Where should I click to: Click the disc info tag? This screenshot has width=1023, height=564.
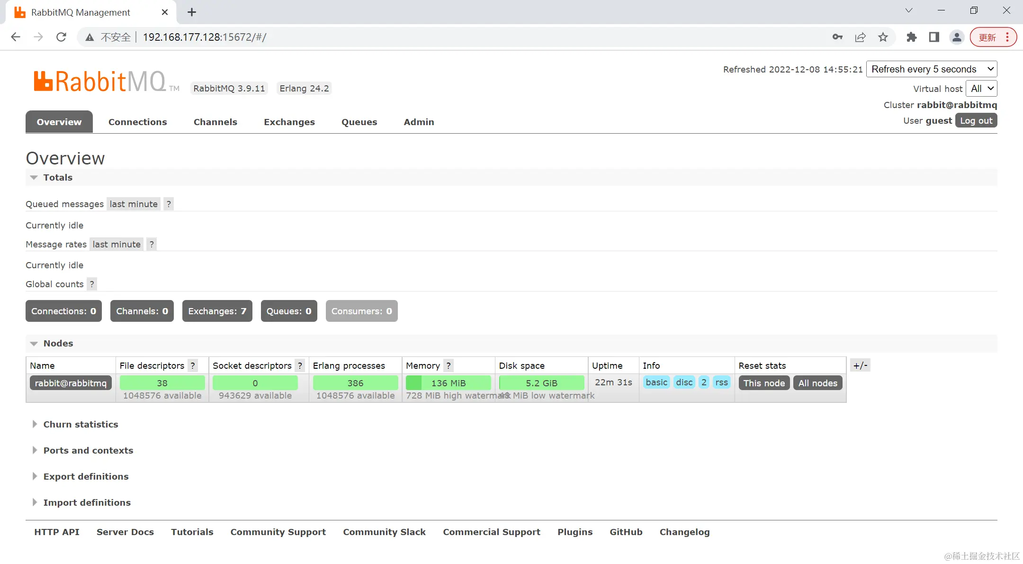coord(684,382)
